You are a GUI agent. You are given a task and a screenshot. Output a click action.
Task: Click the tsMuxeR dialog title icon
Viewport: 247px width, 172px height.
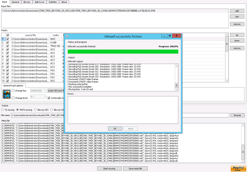tap(67, 36)
